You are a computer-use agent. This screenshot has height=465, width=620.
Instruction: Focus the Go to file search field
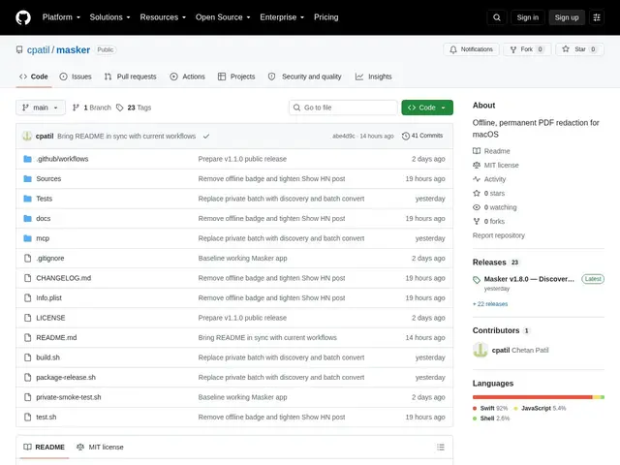click(x=343, y=108)
